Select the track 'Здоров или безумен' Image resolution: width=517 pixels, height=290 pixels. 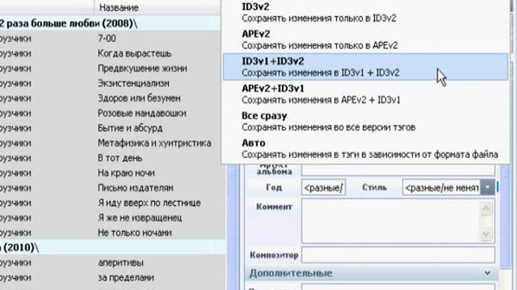[139, 98]
